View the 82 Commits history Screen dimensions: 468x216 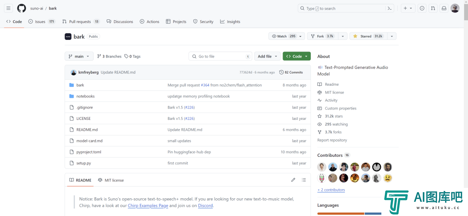click(x=291, y=72)
